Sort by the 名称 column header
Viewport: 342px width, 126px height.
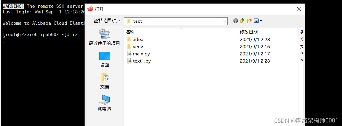click(x=181, y=32)
